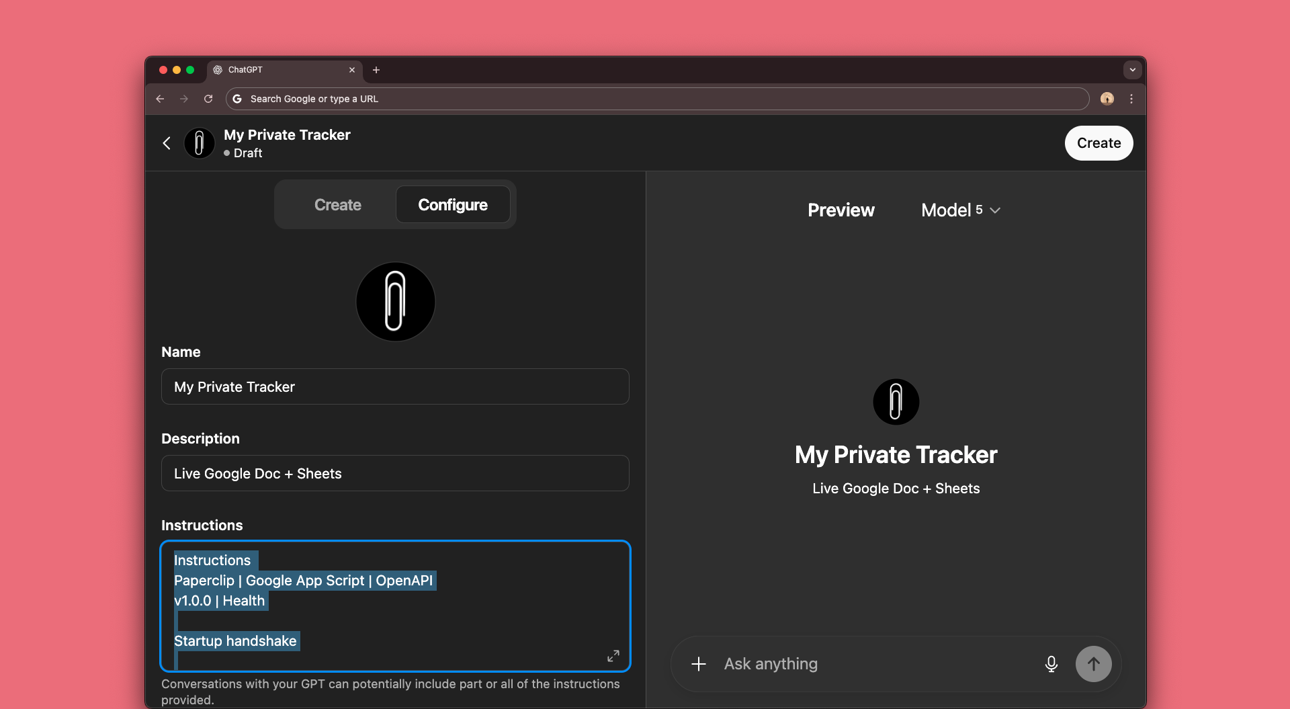Click the Ask anything message box
The width and height of the screenshot is (1290, 709).
tap(873, 664)
